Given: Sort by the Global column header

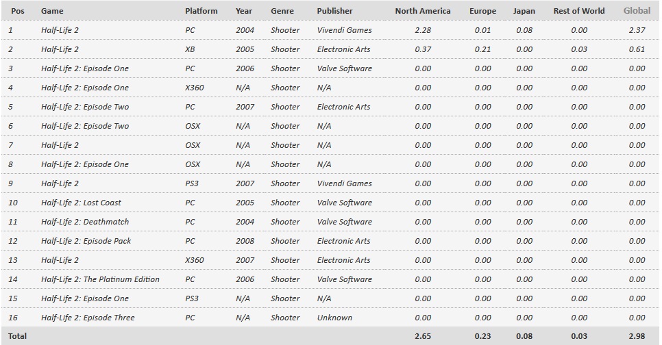Looking at the screenshot, I should pyautogui.click(x=637, y=11).
